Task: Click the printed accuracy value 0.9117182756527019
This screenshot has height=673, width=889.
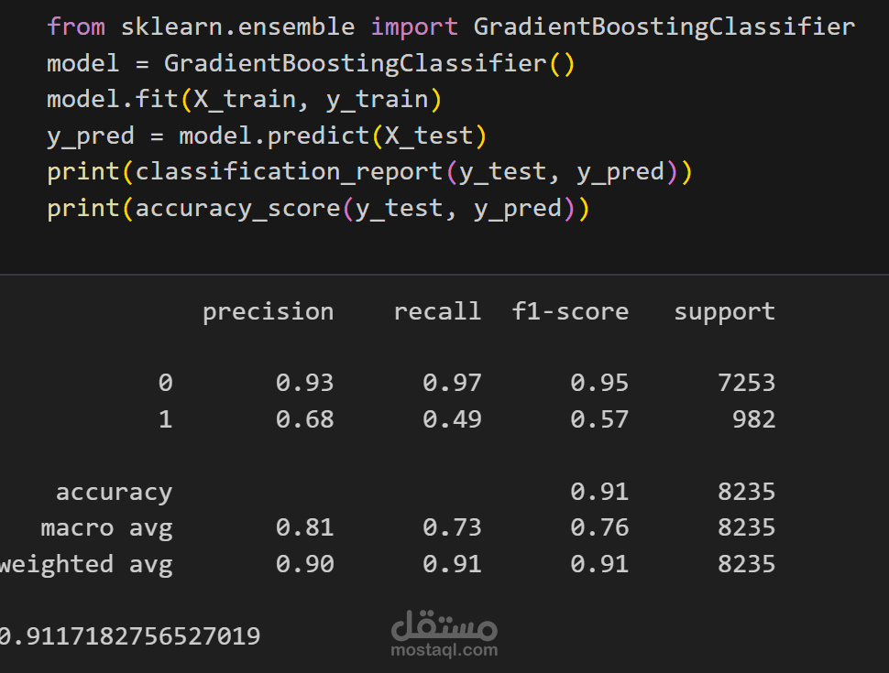Action: [130, 636]
